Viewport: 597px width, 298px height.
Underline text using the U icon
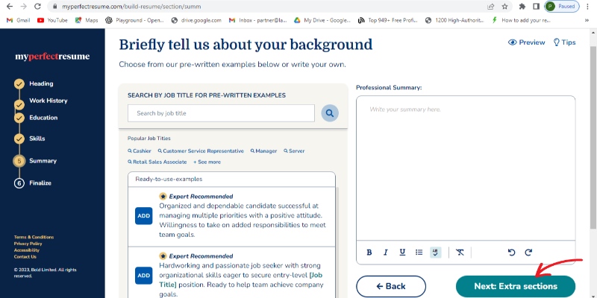click(x=402, y=253)
